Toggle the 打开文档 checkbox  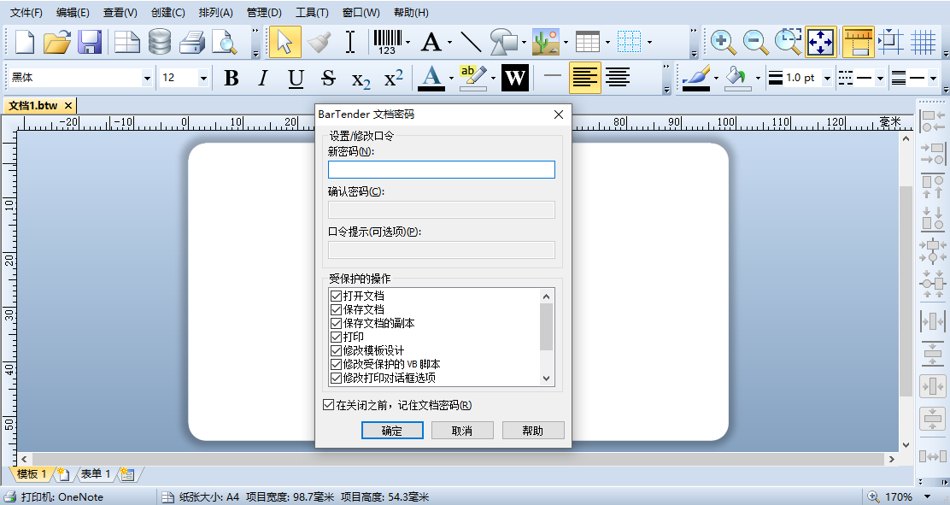click(x=337, y=296)
